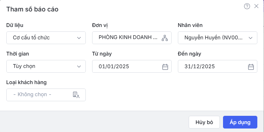
Task: Click the Nguyễn Huyền employee value
Action: click(213, 38)
